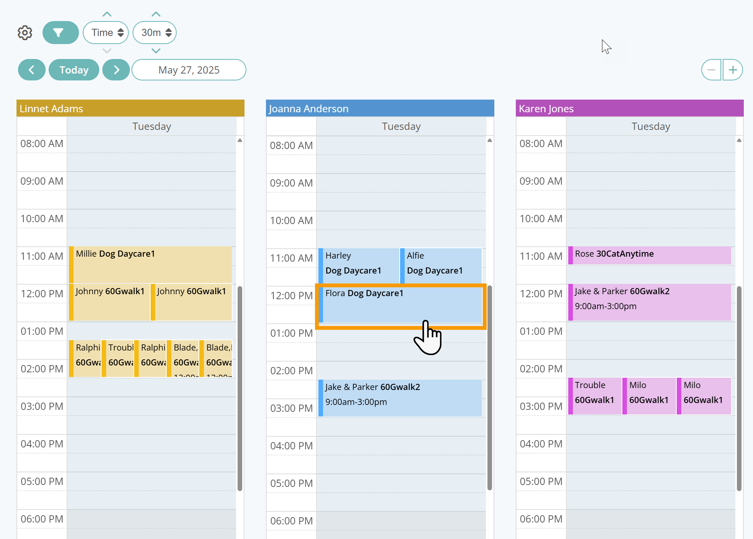753x539 pixels.
Task: Go to the next day arrow
Action: [116, 70]
